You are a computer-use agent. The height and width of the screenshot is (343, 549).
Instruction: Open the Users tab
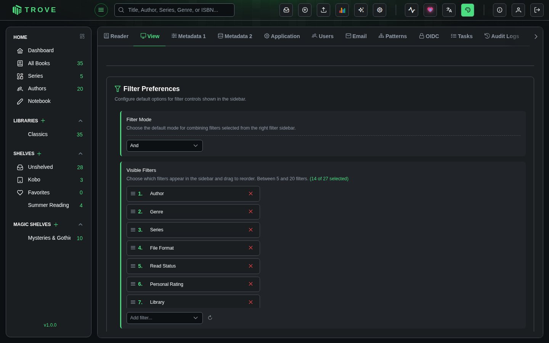[x=323, y=36]
